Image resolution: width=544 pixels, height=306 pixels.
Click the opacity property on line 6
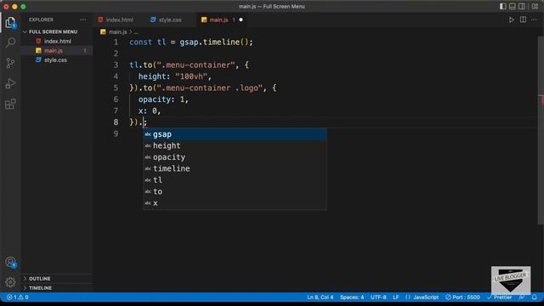(154, 99)
